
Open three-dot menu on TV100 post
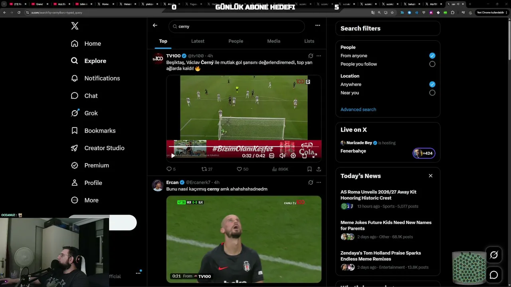click(319, 56)
